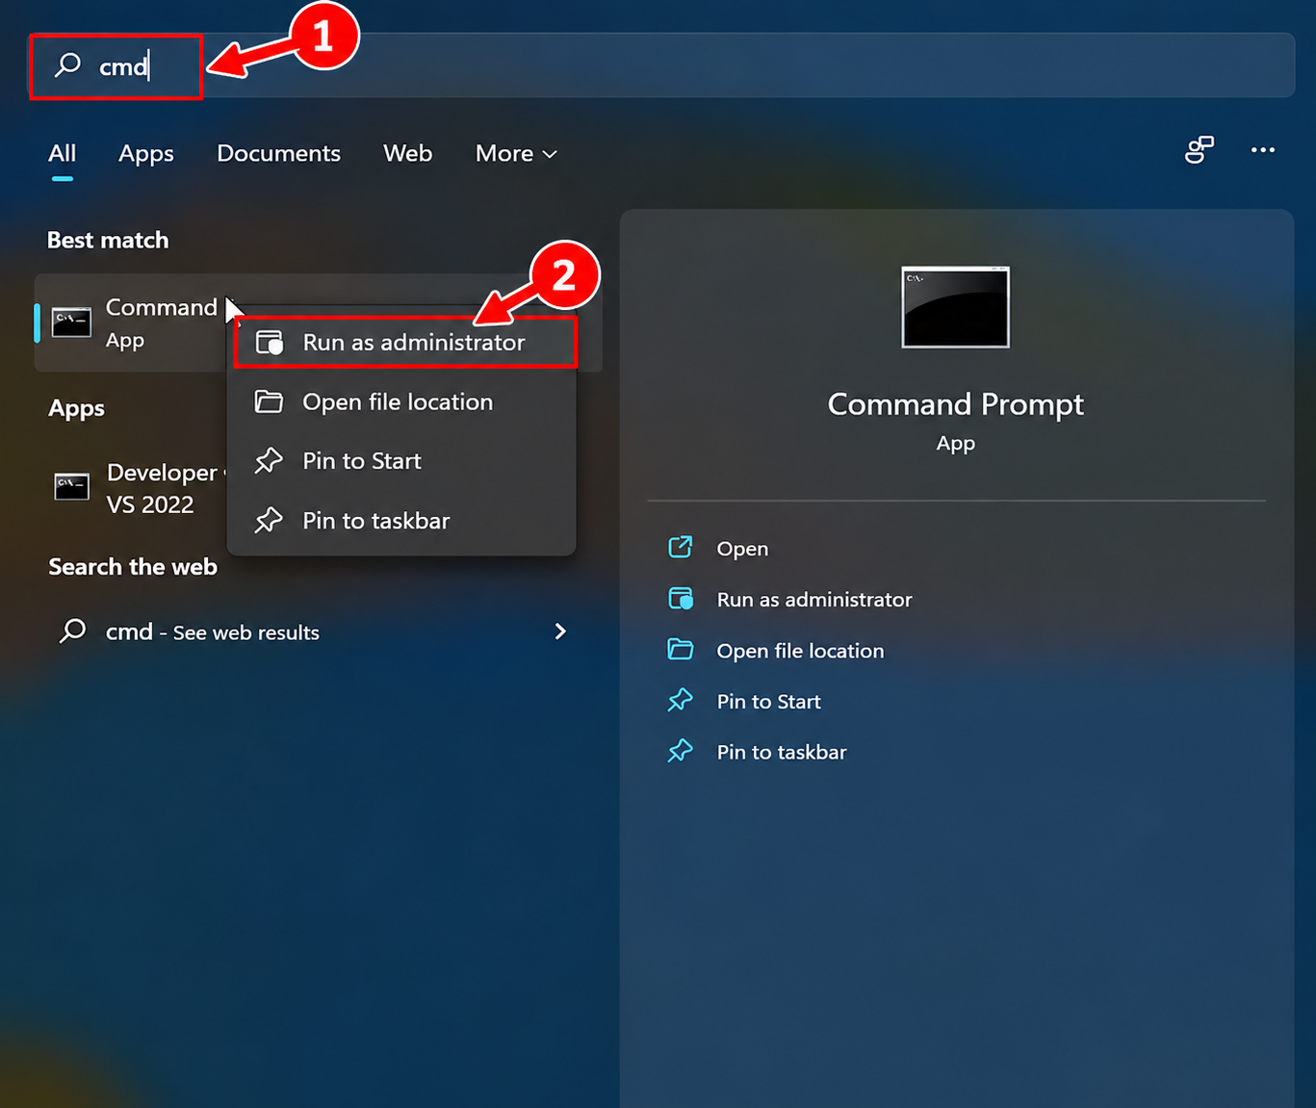Click the search magnifier icon in search box
Image resolution: width=1316 pixels, height=1108 pixels.
coord(67,64)
